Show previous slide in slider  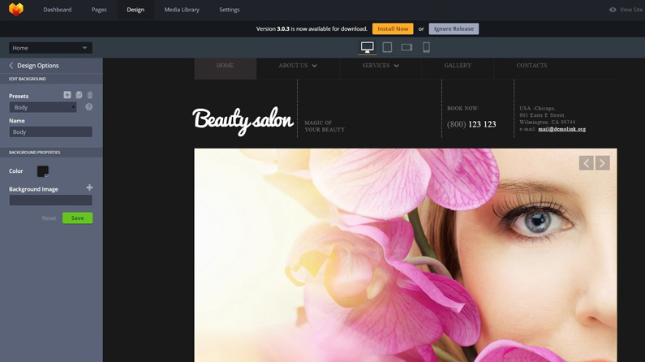coord(586,163)
